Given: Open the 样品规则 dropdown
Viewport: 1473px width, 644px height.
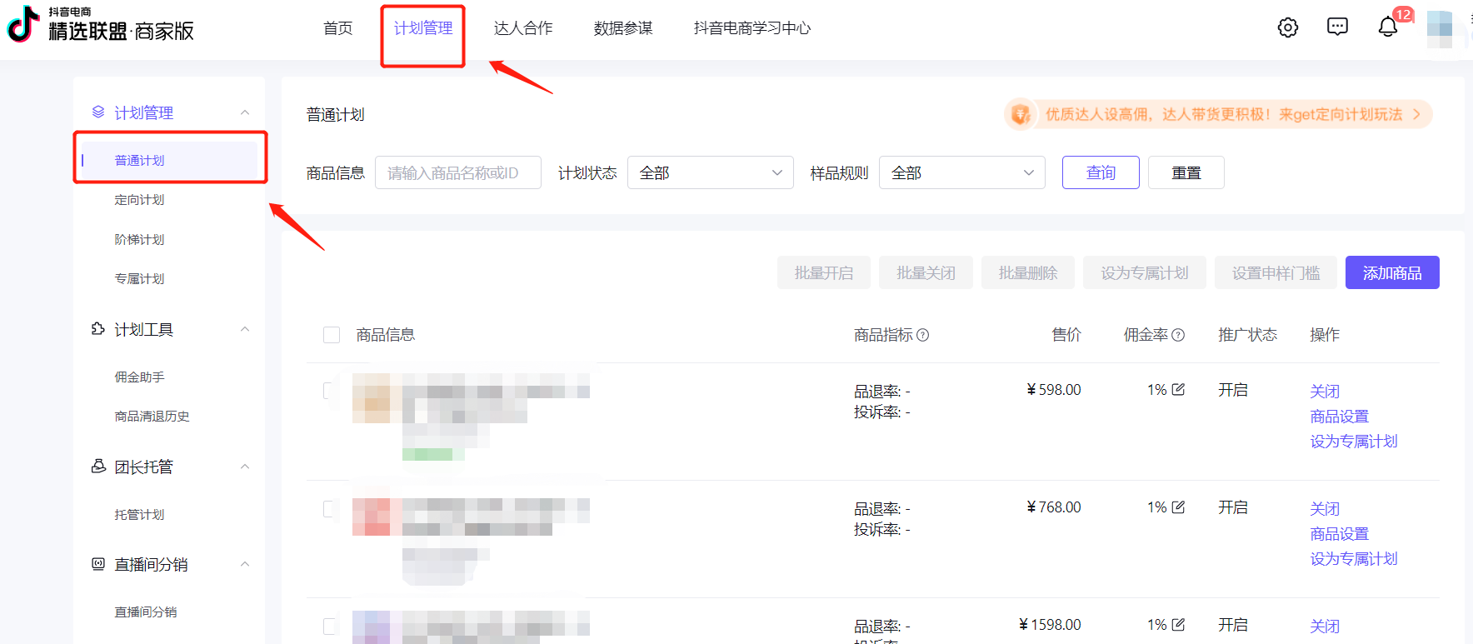Looking at the screenshot, I should pyautogui.click(x=961, y=172).
